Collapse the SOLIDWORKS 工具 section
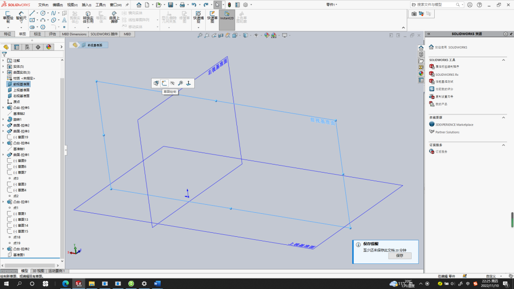Image resolution: width=514 pixels, height=289 pixels. tap(503, 60)
